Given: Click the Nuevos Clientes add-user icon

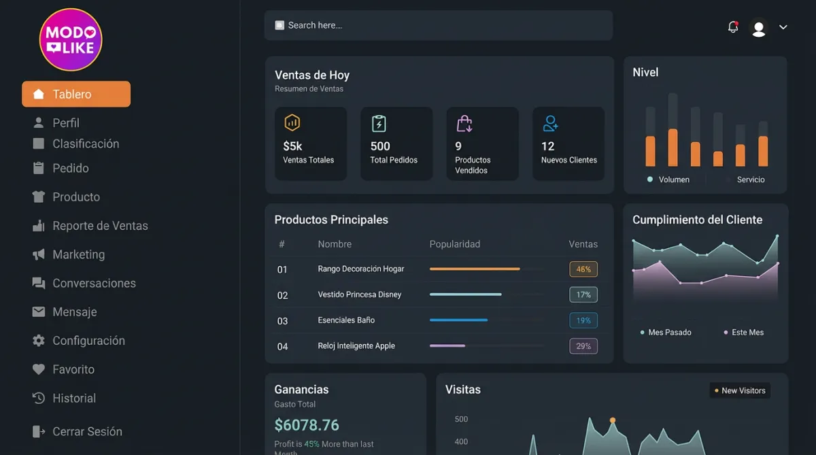Looking at the screenshot, I should (x=551, y=123).
